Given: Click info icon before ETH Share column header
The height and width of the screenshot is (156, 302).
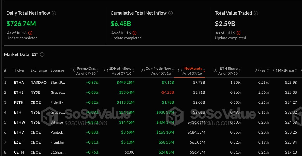Looking at the screenshot, I should (x=215, y=70).
